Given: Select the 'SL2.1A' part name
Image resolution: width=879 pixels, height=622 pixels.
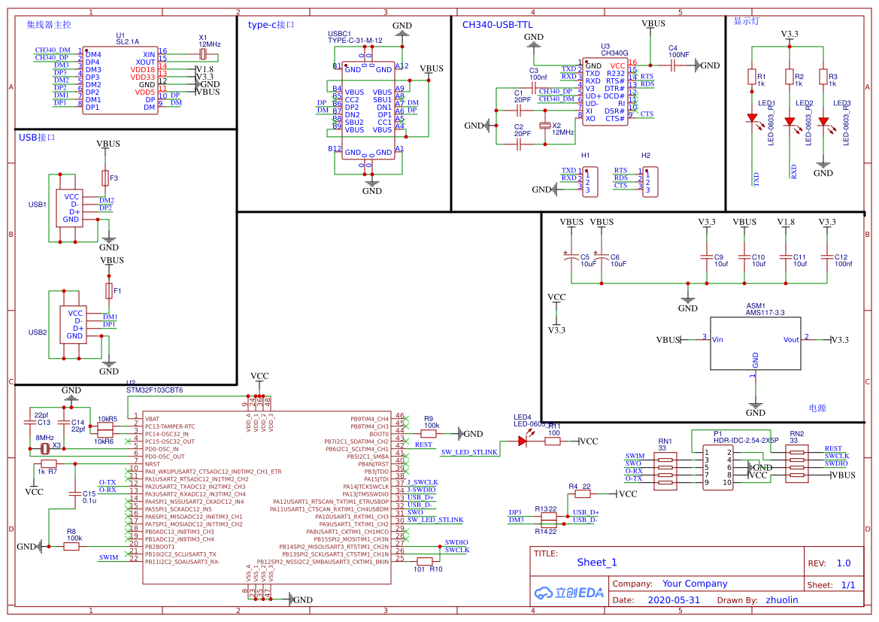Looking at the screenshot, I should click(x=128, y=41).
